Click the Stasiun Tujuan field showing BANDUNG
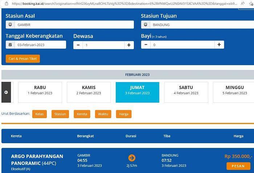The height and width of the screenshot is (173, 254). point(202,25)
